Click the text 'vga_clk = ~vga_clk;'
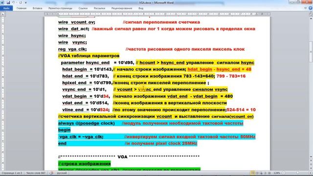313x176 pixels. point(82,137)
